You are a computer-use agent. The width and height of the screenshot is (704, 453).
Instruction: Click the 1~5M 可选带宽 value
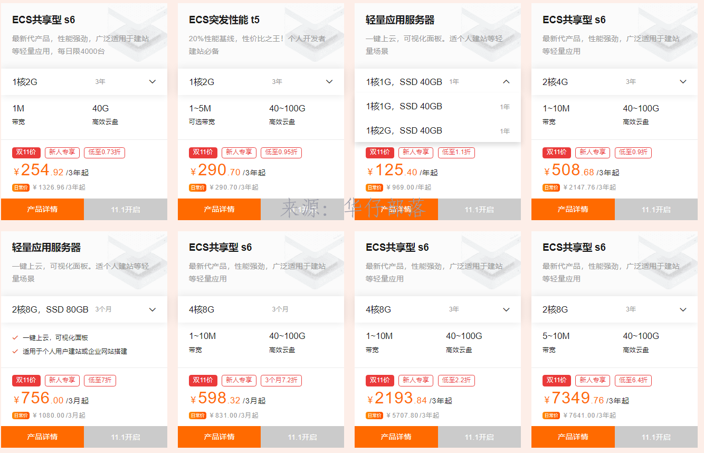coord(200,108)
